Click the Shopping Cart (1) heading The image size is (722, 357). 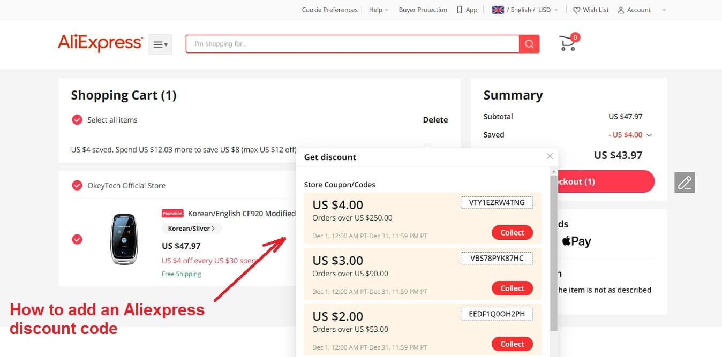124,95
